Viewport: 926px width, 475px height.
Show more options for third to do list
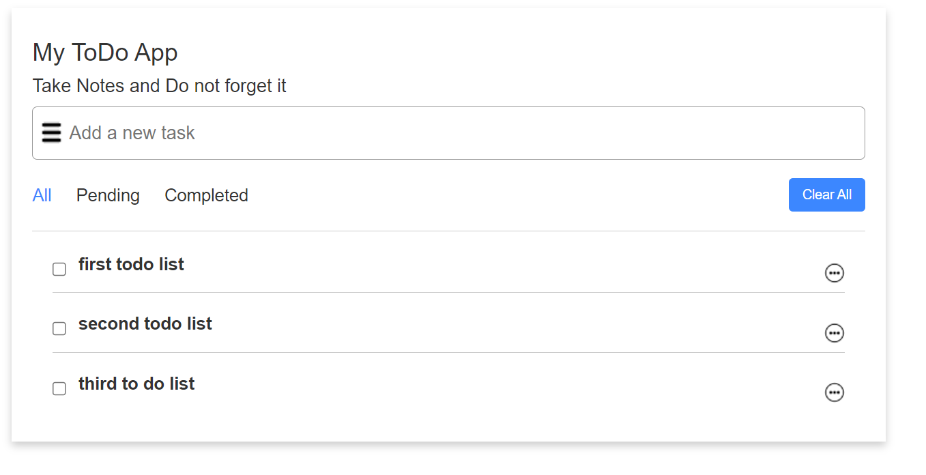click(x=835, y=392)
